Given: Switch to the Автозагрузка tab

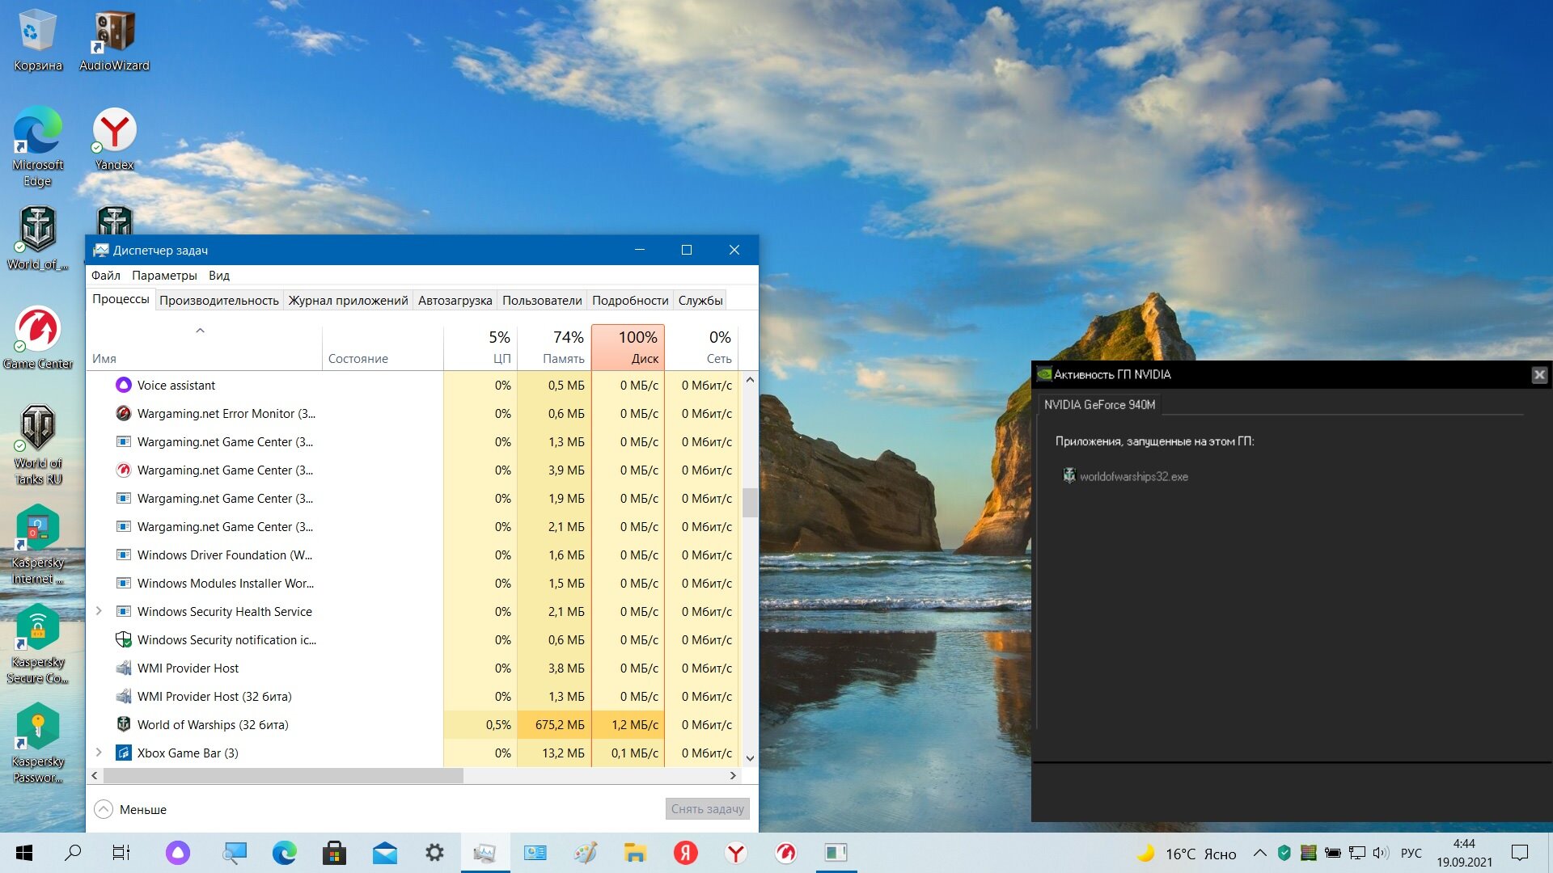Looking at the screenshot, I should click(455, 300).
